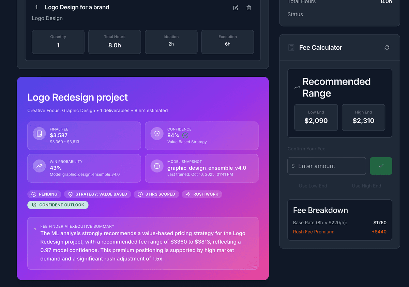Delete the Logo Design deliverable via trash icon
Image resolution: width=409 pixels, height=287 pixels.
coord(249,8)
